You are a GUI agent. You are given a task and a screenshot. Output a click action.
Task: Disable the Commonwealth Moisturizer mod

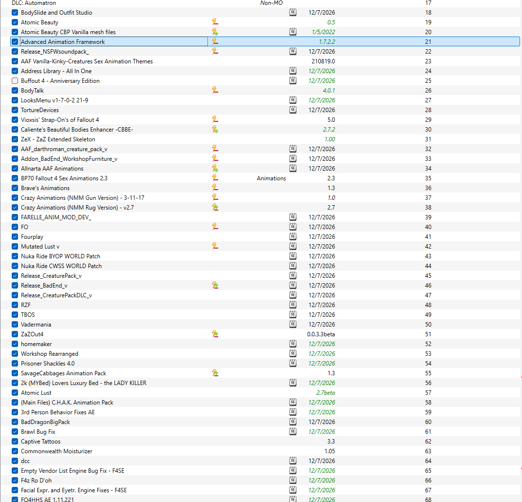click(x=15, y=451)
